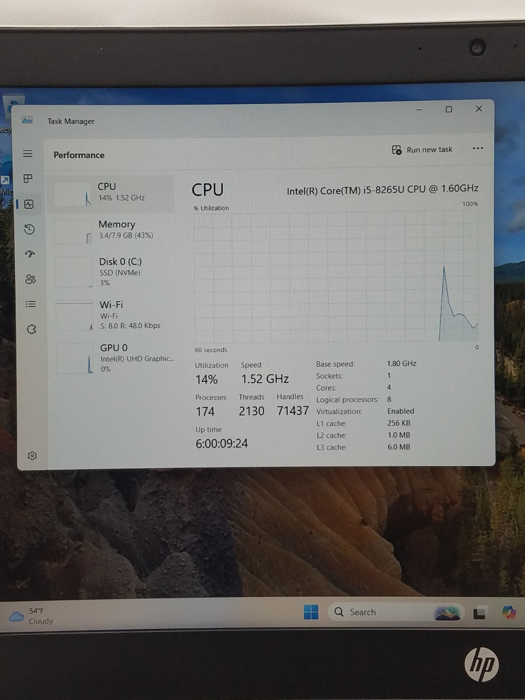Click the 71437 handles count

(293, 411)
